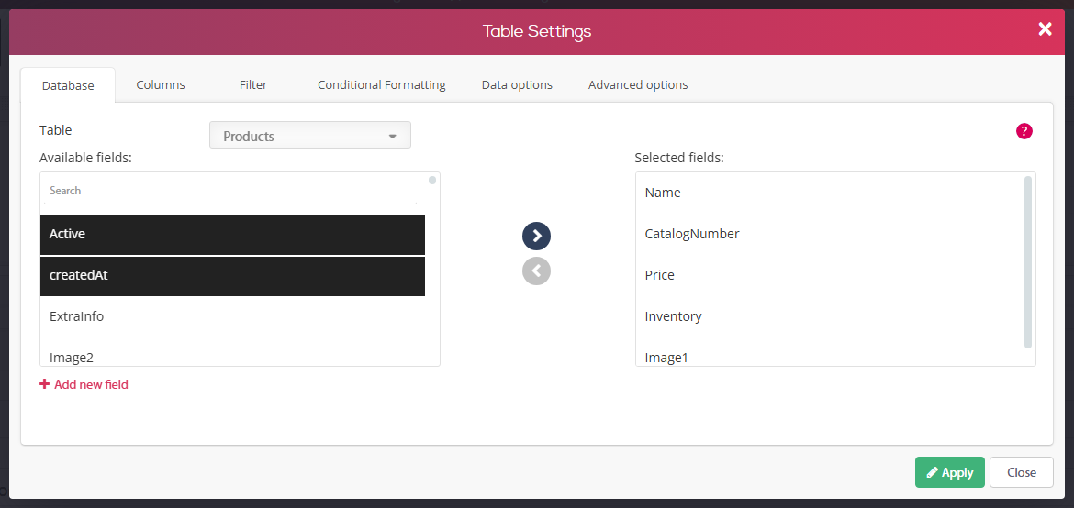Switch to the Columns tab
The height and width of the screenshot is (508, 1074).
click(x=161, y=85)
